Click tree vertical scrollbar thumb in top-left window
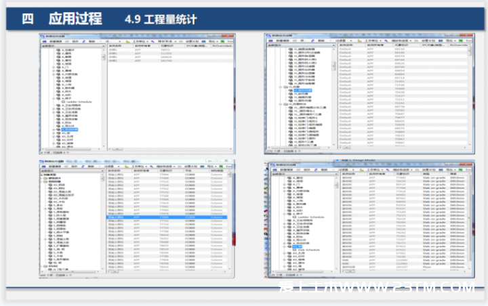This screenshot has height=306, width=488. [x=104, y=58]
